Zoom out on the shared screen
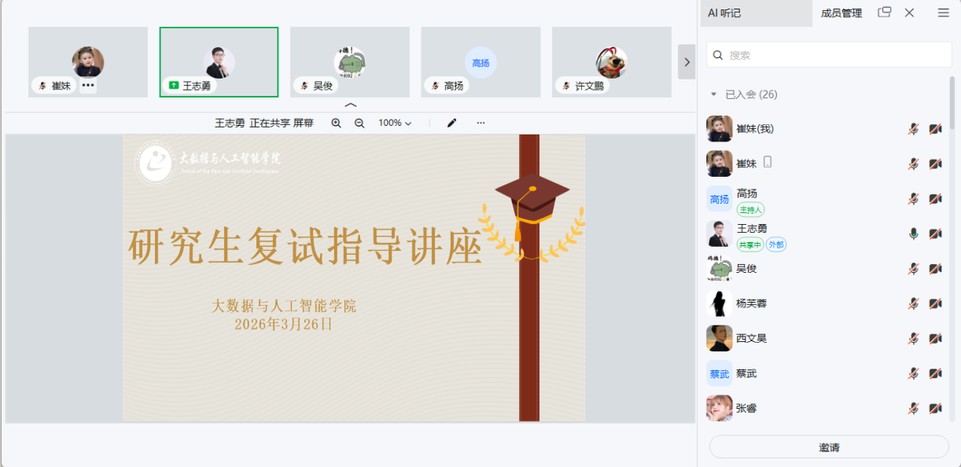 (x=359, y=123)
